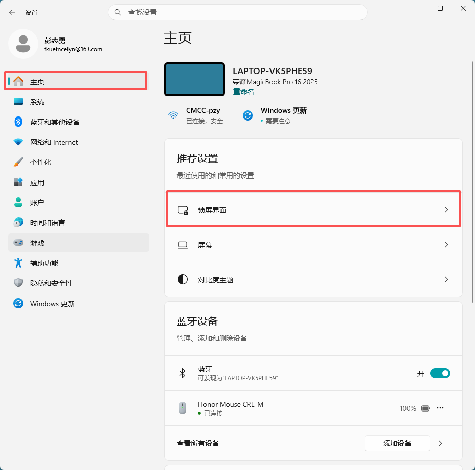Open account email fkuefncelyn@163.com
The width and height of the screenshot is (475, 470).
(73, 49)
